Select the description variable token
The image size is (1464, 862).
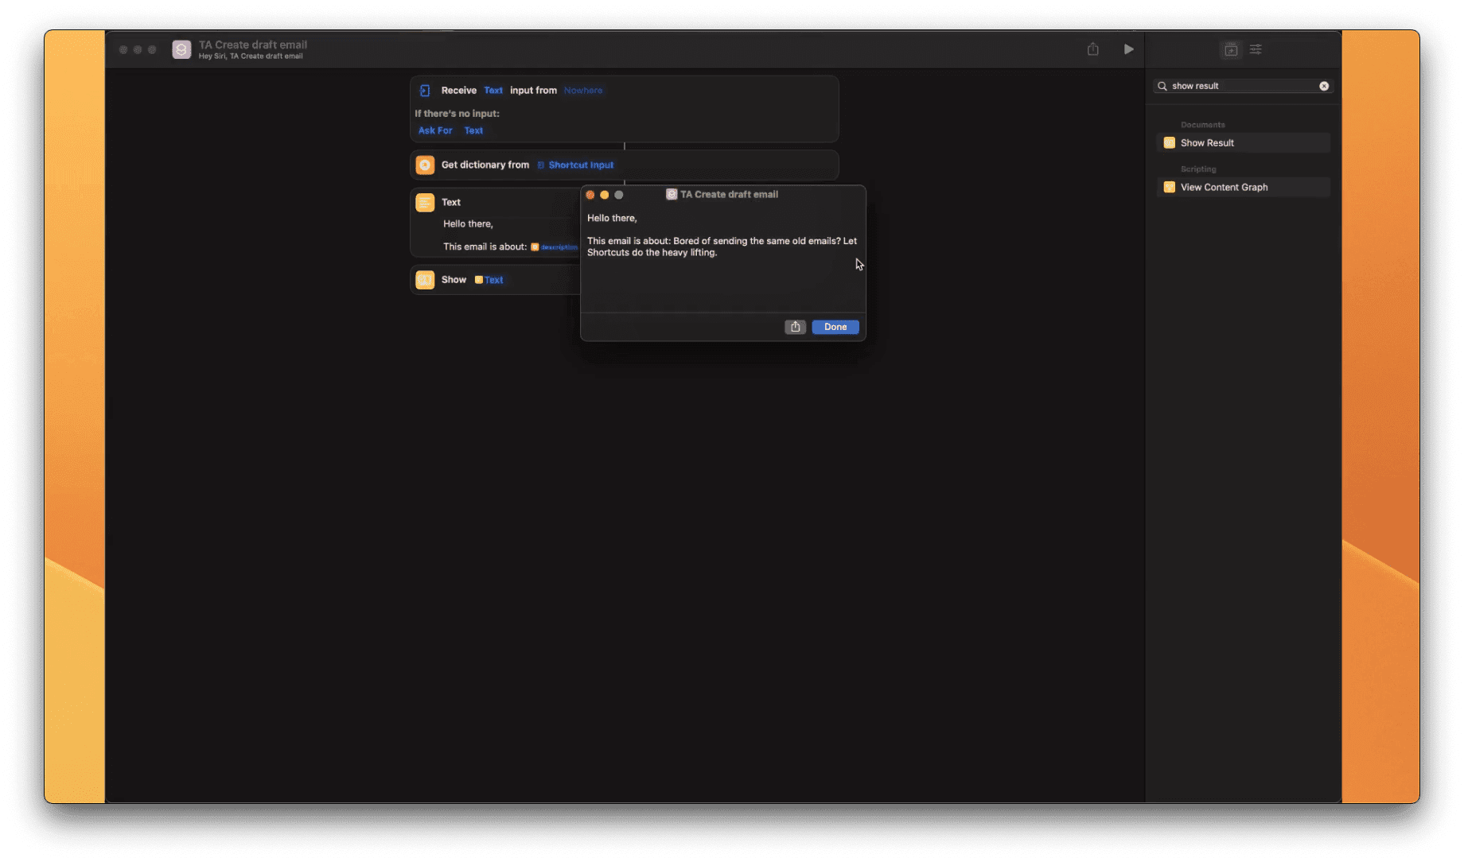click(555, 247)
